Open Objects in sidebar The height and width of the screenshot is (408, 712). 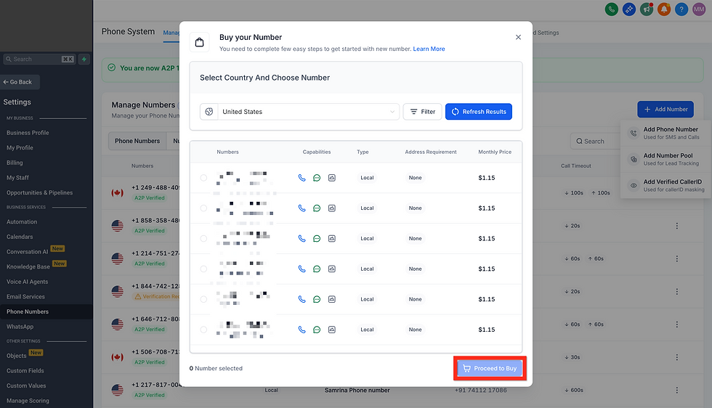[x=16, y=355]
